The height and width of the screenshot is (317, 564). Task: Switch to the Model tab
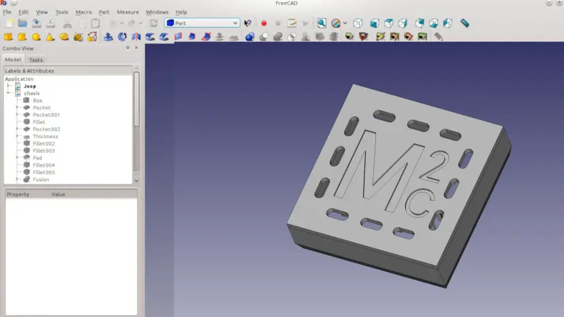[13, 59]
